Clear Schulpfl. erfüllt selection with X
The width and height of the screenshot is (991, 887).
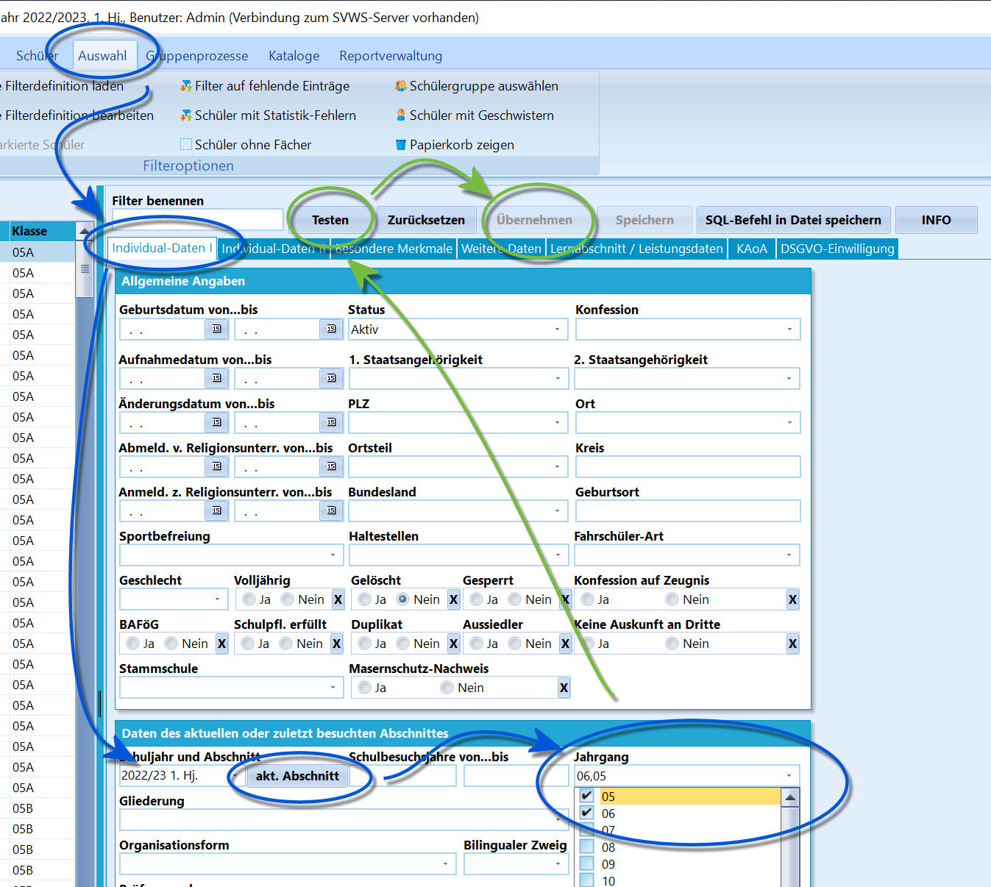pyautogui.click(x=336, y=644)
